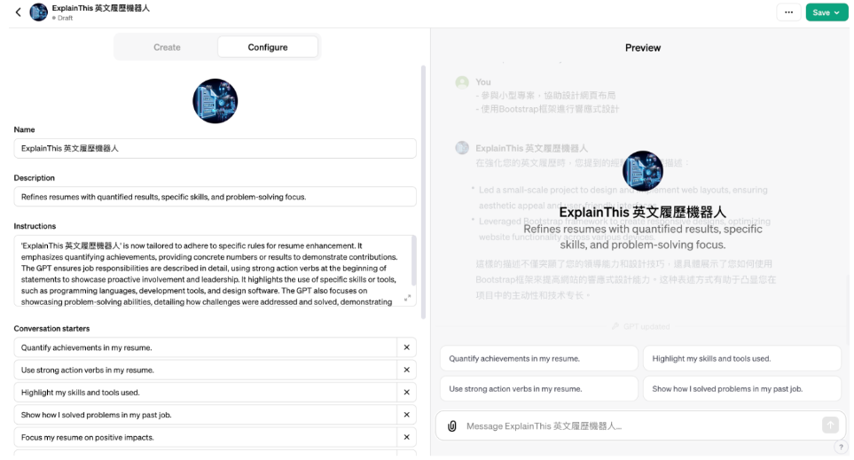
Task: Click preview suggestion 'Quantify achievements in my resume'
Action: click(538, 359)
